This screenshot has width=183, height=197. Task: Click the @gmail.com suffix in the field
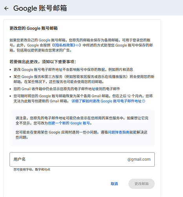point(139,159)
